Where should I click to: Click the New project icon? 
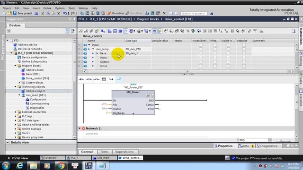click(5, 13)
